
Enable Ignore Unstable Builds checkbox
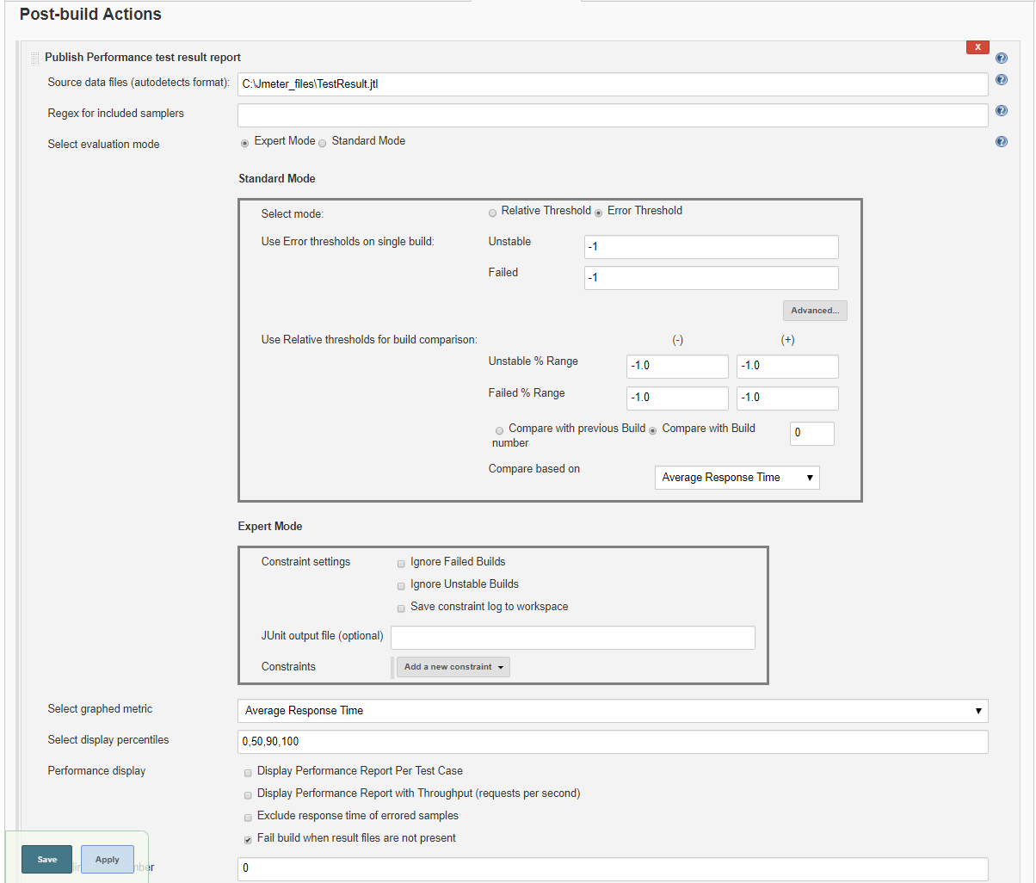401,586
